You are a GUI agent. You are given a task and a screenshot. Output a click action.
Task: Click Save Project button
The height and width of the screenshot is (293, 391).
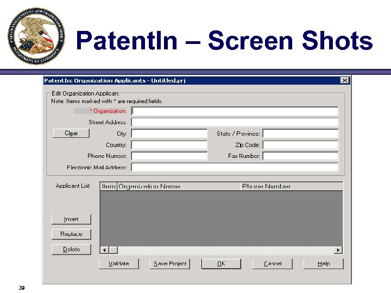click(x=170, y=264)
